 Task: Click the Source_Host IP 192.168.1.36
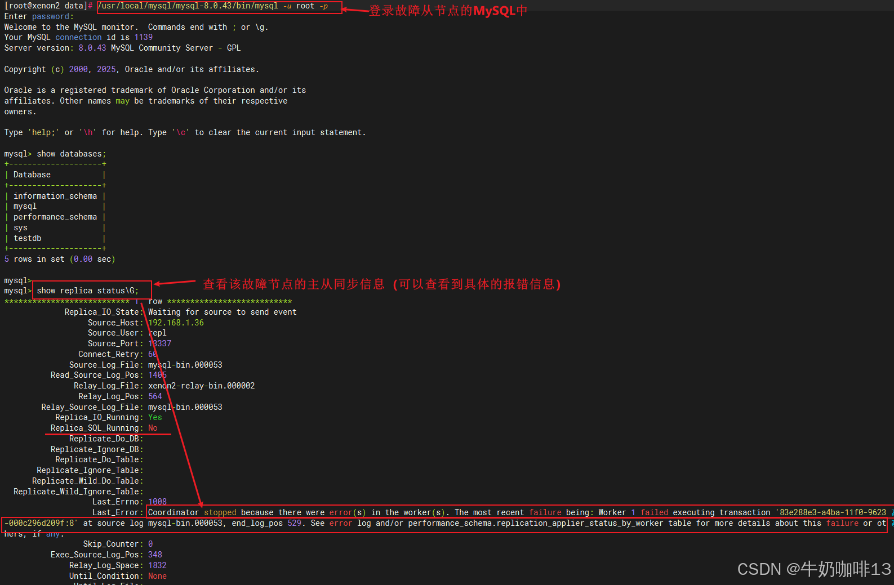pos(176,323)
